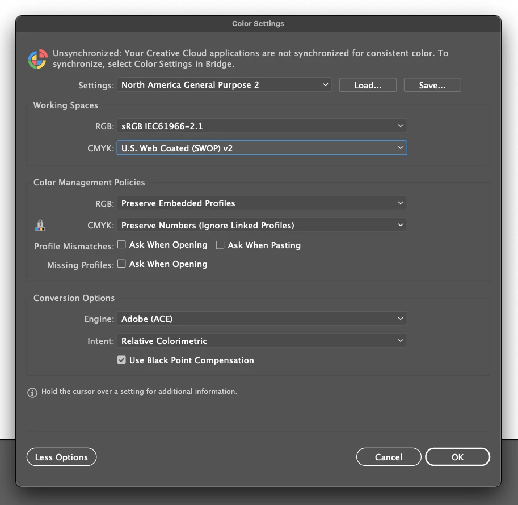Click the Intent label
The height and width of the screenshot is (505, 518).
coord(101,341)
